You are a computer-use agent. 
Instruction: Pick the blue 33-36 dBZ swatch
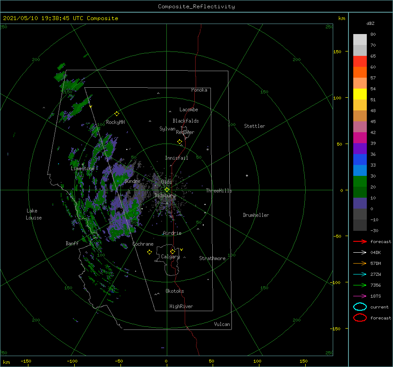pos(360,160)
